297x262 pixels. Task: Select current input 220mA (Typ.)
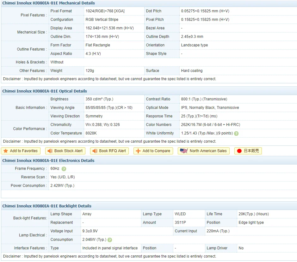coord(218,231)
